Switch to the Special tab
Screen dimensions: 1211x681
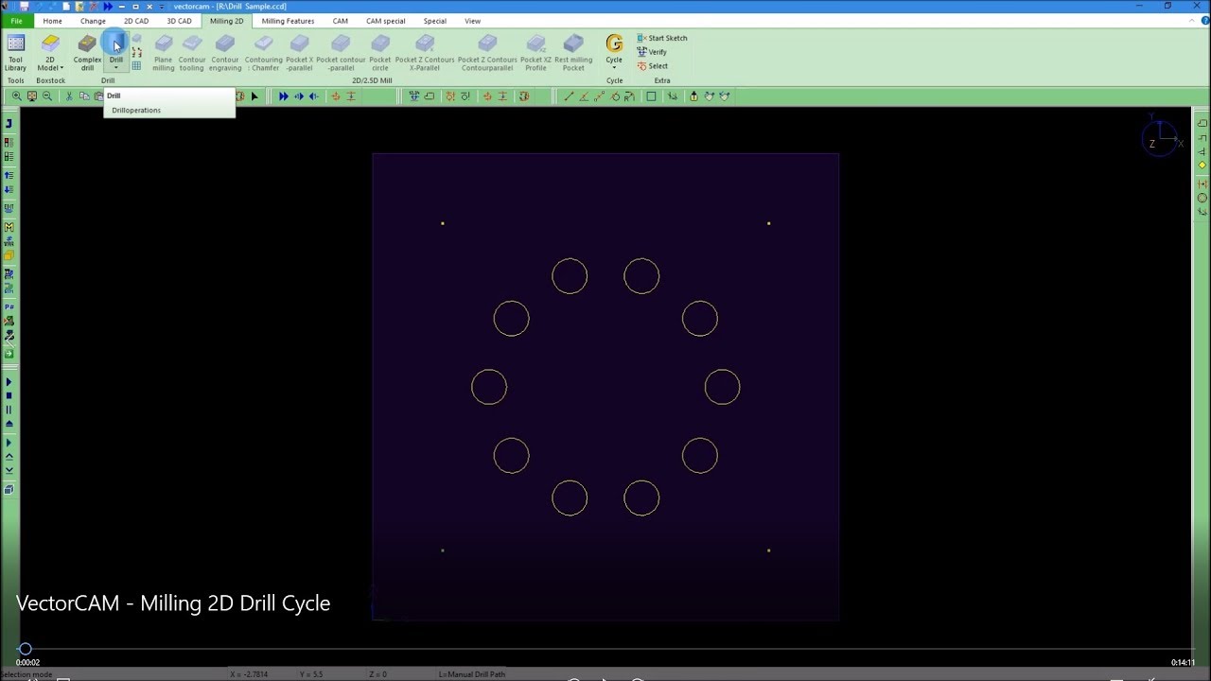[x=435, y=21]
